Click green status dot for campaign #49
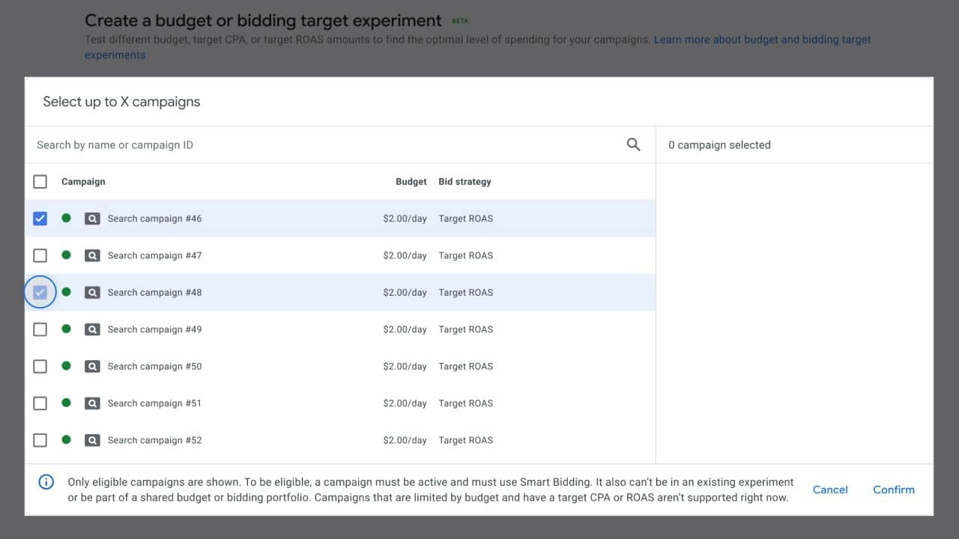The height and width of the screenshot is (539, 959). [67, 329]
